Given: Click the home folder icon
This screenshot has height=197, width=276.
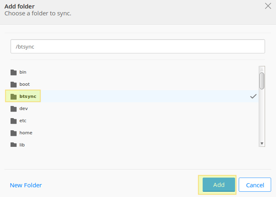Looking at the screenshot, I should [13, 133].
